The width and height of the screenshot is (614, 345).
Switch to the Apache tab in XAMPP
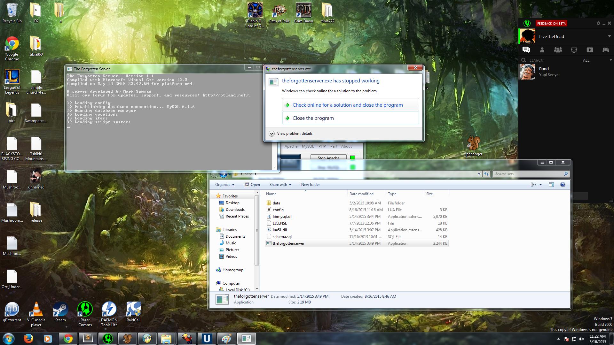click(x=291, y=146)
